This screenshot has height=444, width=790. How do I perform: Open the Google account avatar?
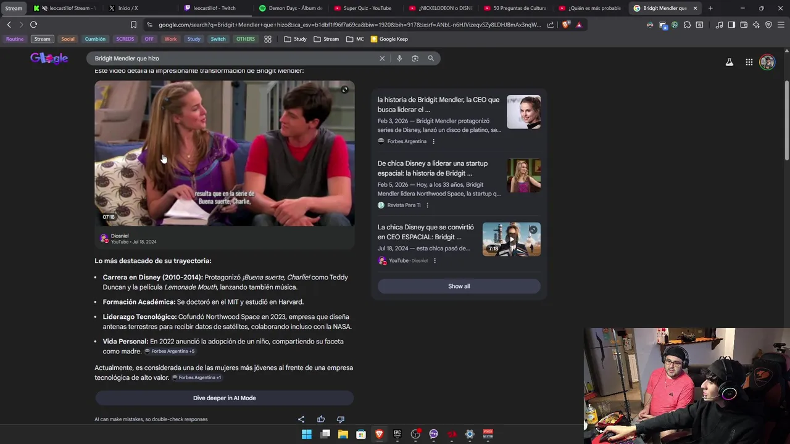[767, 62]
